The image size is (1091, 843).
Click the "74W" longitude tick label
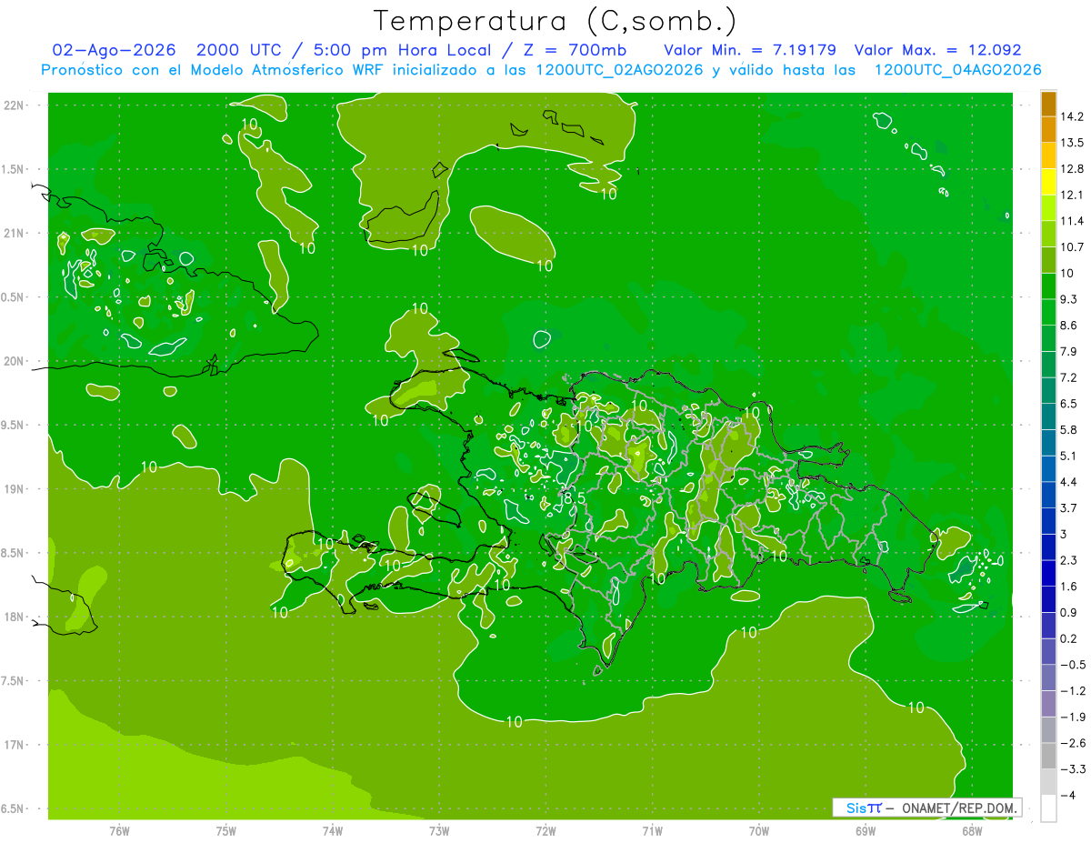click(x=333, y=831)
